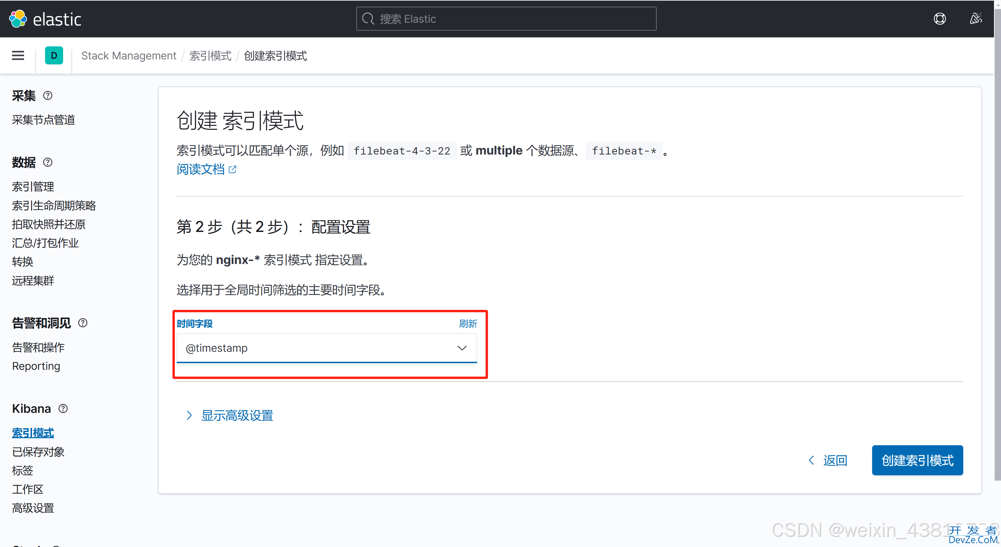Click the 返回 back button
The height and width of the screenshot is (547, 1001).
coord(828,460)
